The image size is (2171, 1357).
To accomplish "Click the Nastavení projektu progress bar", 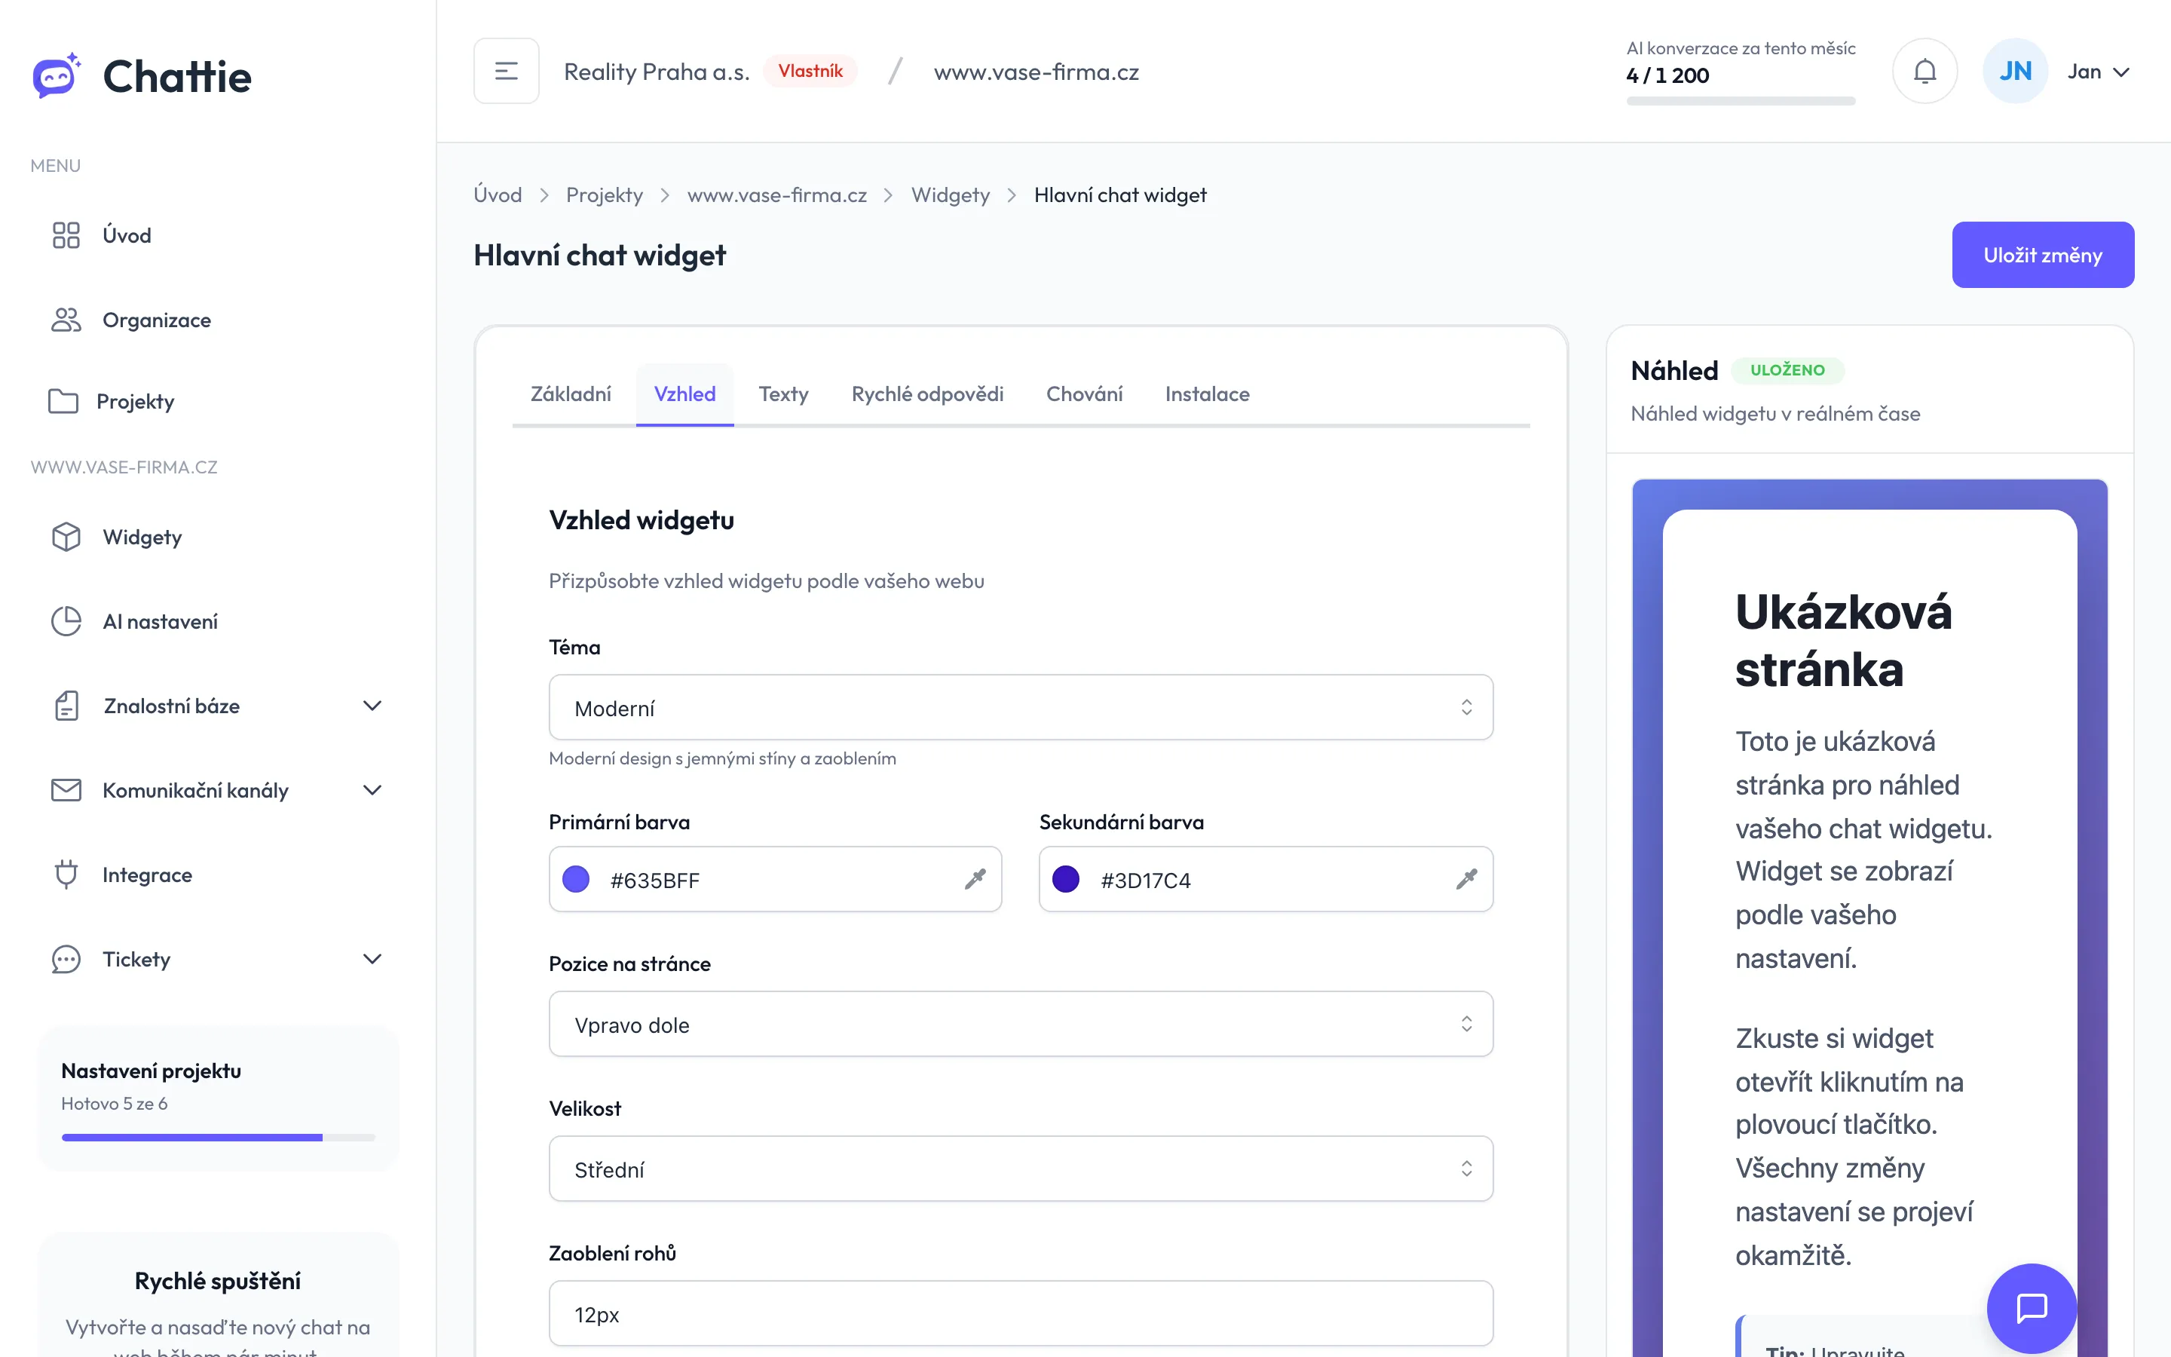I will coord(218,1137).
